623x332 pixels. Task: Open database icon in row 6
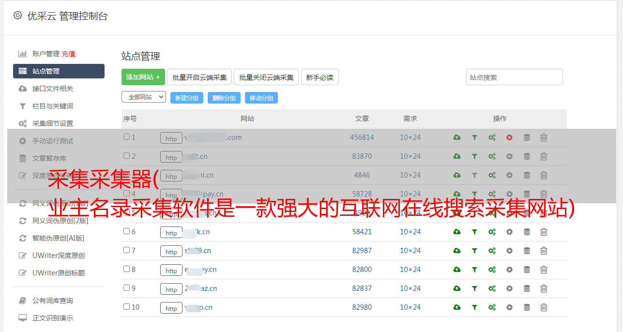(527, 232)
